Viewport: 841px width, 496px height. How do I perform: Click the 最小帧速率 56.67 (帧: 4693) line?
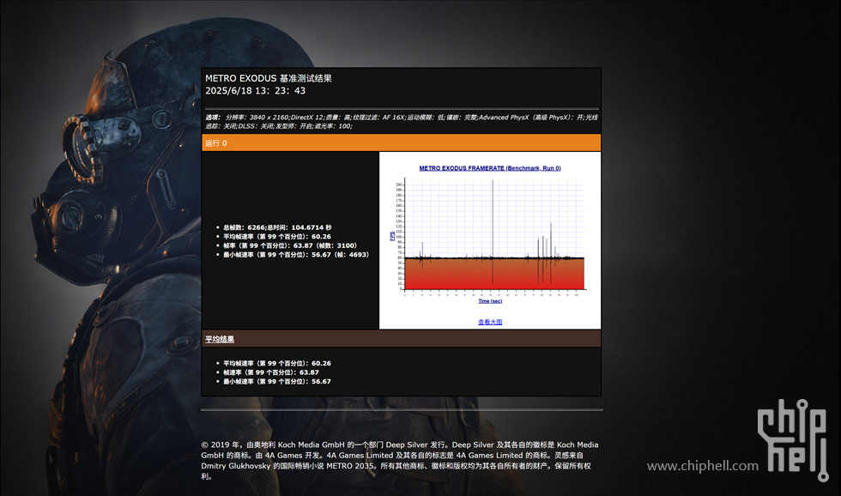pyautogui.click(x=296, y=255)
